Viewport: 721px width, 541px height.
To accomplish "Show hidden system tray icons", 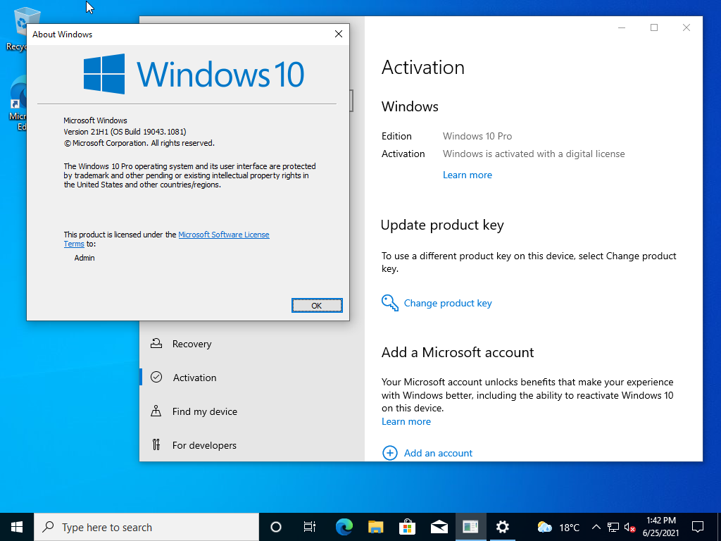I will pyautogui.click(x=596, y=527).
